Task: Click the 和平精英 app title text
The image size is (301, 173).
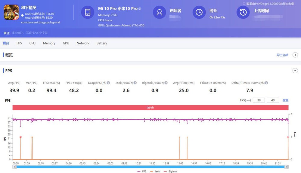Action: coord(29,8)
